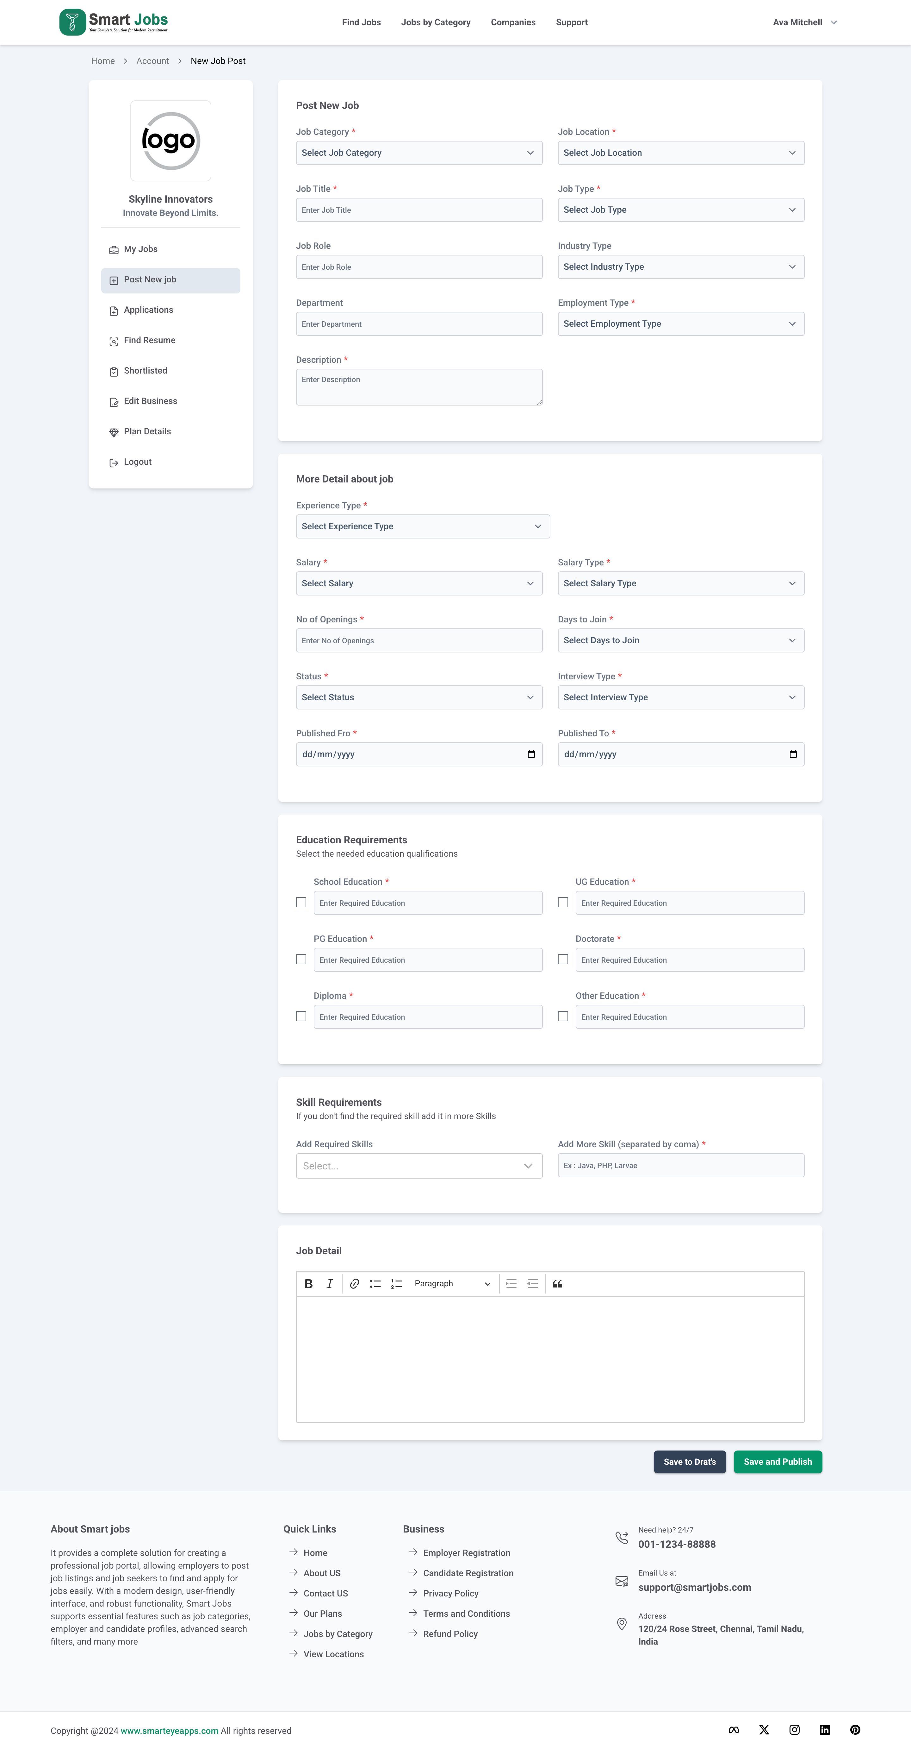Click the block quote icon
The image size is (911, 1750).
(557, 1283)
